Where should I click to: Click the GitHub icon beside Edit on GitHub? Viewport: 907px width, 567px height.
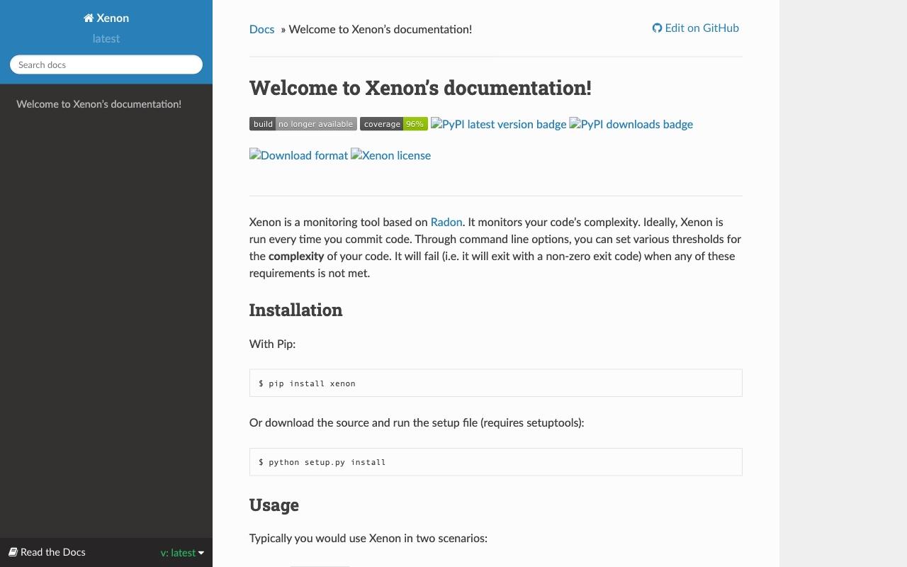657,28
